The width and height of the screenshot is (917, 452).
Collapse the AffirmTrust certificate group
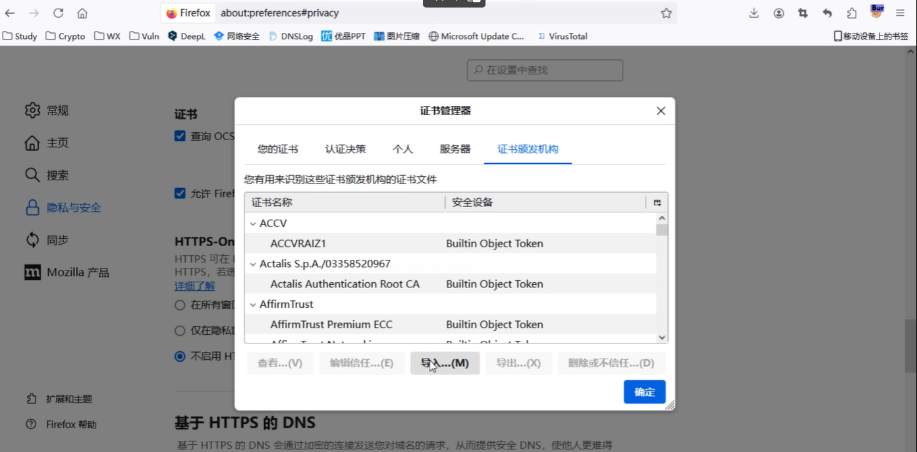pos(252,305)
